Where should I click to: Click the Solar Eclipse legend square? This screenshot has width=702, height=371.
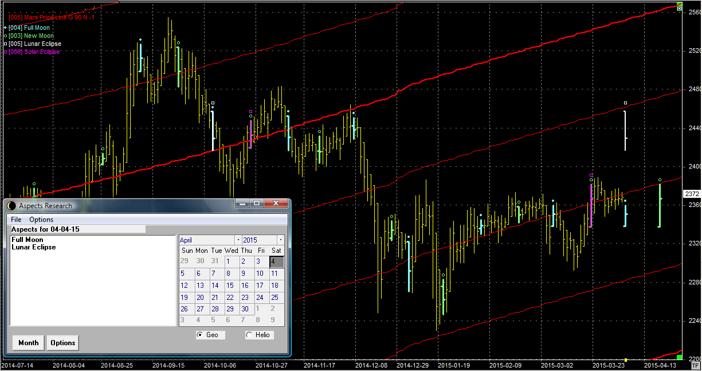[x=5, y=52]
